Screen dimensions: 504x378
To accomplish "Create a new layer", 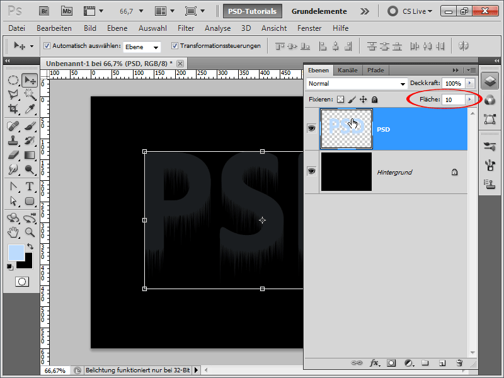I will tap(442, 363).
